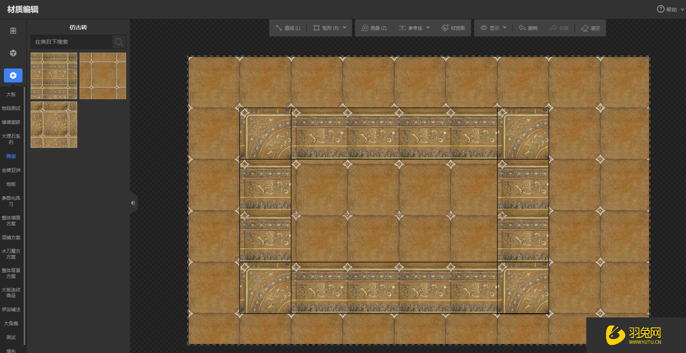686x353 pixels.
Task: Expand the 矩形 tool dropdown arrow
Action: tap(345, 27)
